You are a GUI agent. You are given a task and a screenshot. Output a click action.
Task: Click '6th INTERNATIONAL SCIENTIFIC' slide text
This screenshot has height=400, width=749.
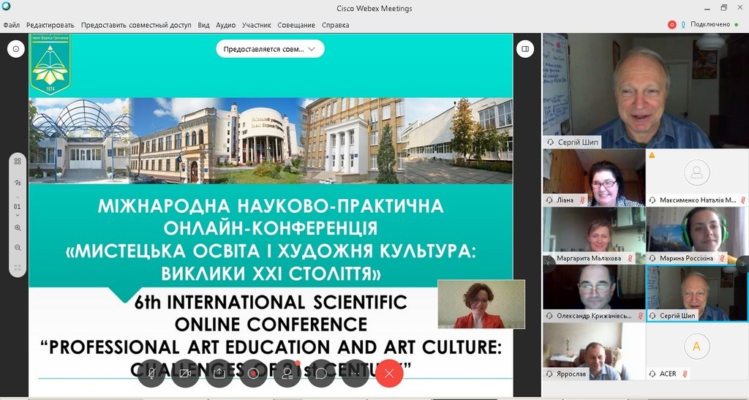[271, 302]
